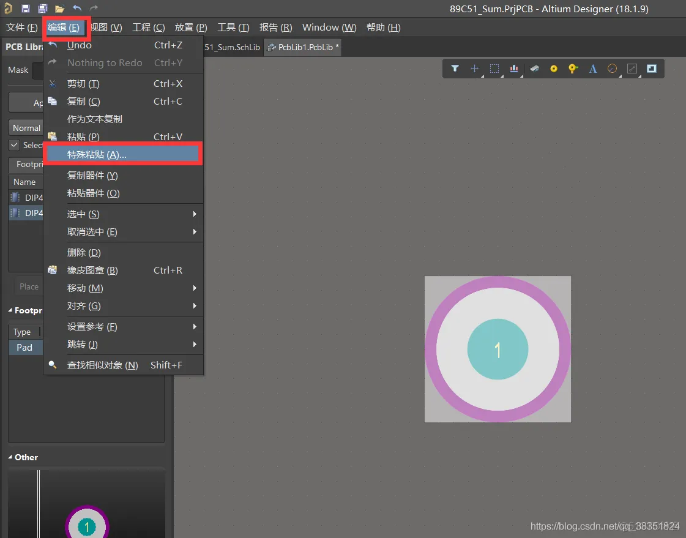
Task: Click the place component chip icon
Action: click(x=534, y=69)
